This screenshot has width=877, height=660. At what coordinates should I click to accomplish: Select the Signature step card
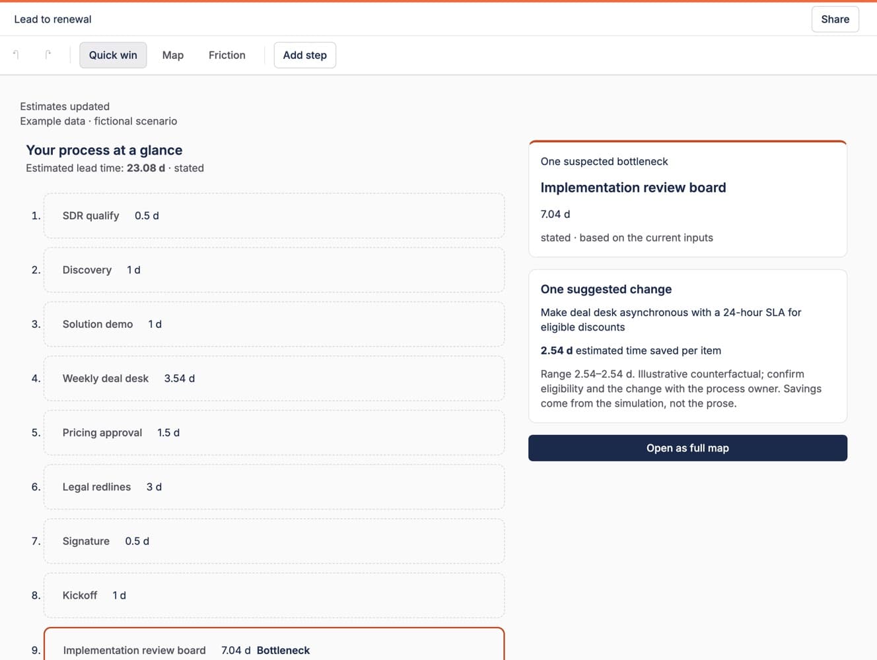(274, 541)
